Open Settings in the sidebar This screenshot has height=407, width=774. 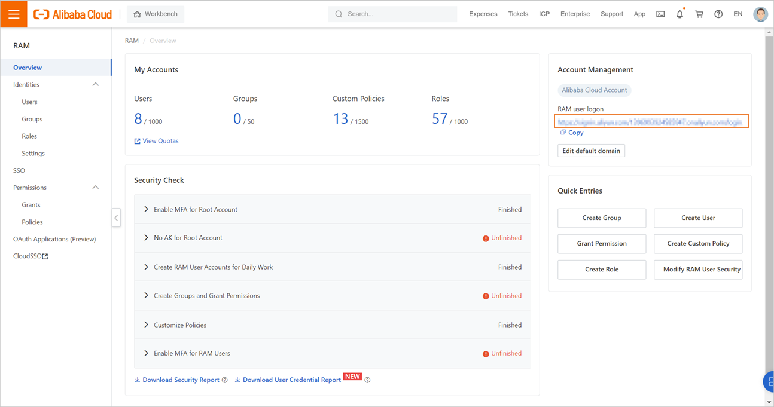point(33,154)
